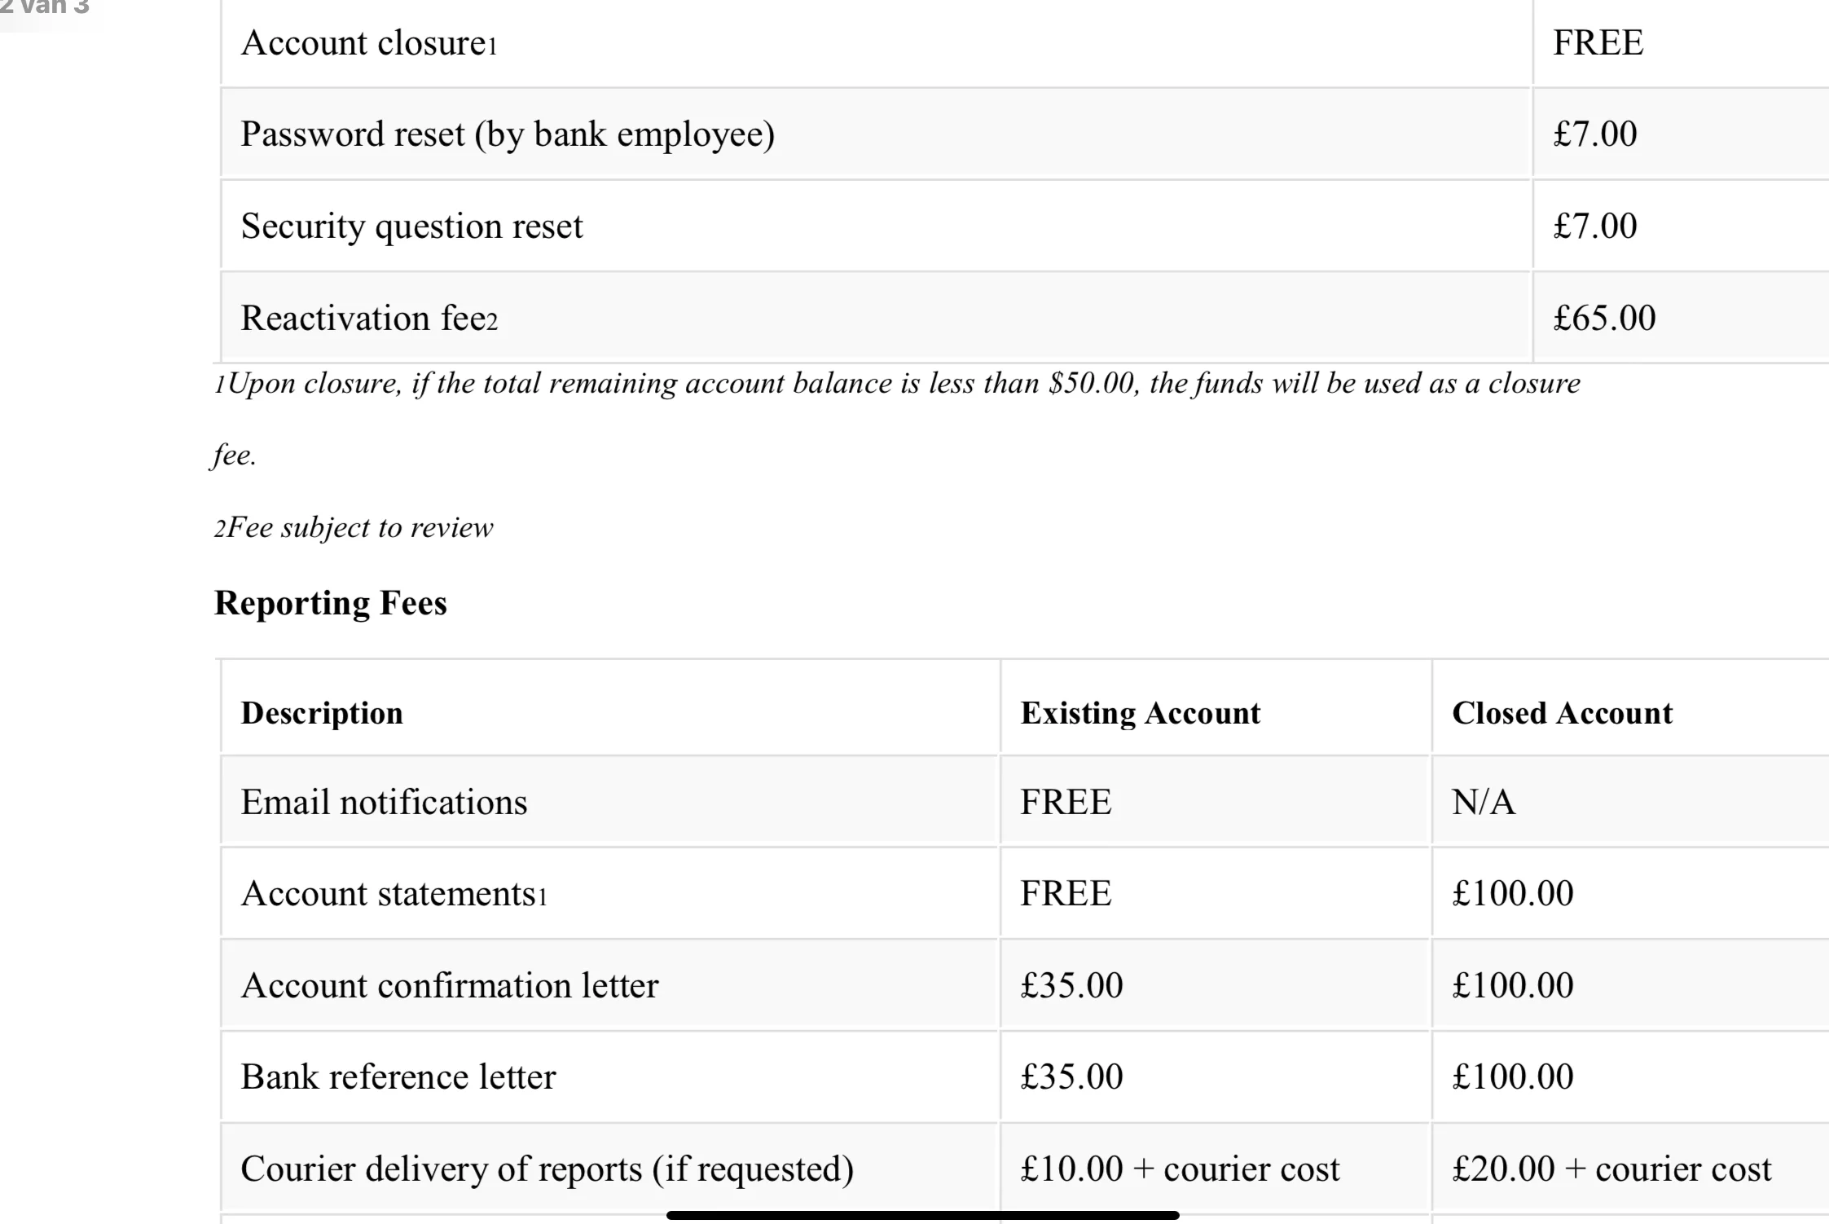Select the 'Closed Account' column header
The image size is (1829, 1224).
(x=1562, y=714)
